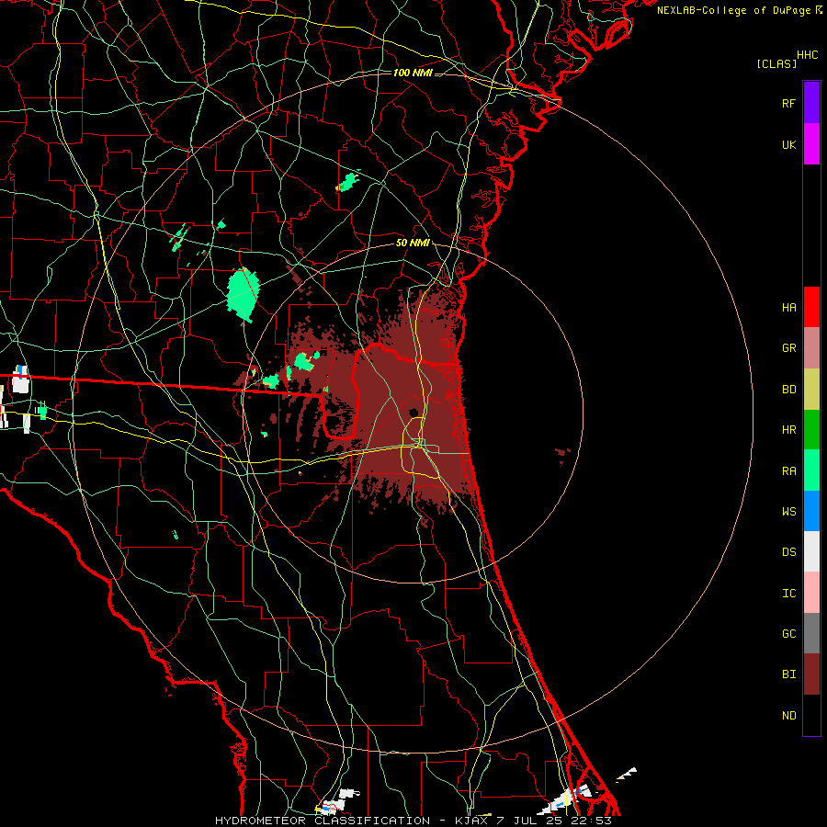Click the 100 NMI range ring label
This screenshot has height=827, width=827.
point(413,73)
